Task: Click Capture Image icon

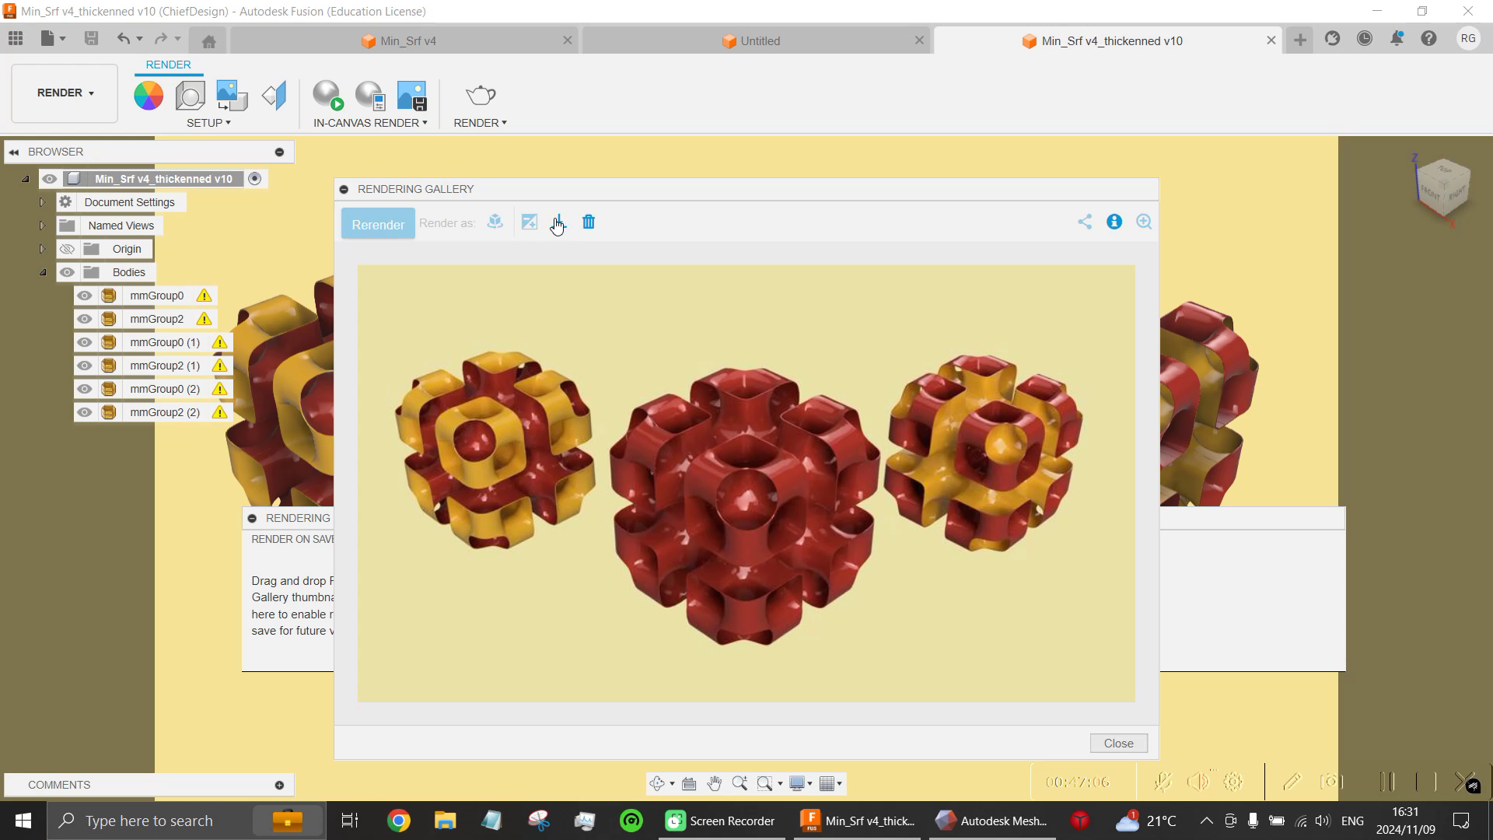Action: click(x=412, y=96)
